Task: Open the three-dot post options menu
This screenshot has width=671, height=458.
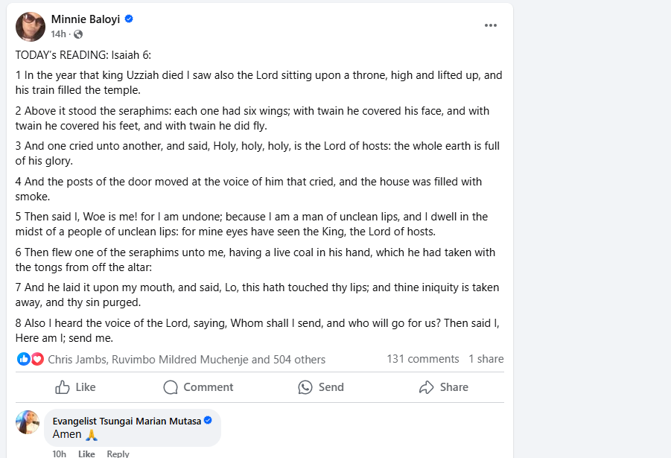Action: click(x=490, y=25)
